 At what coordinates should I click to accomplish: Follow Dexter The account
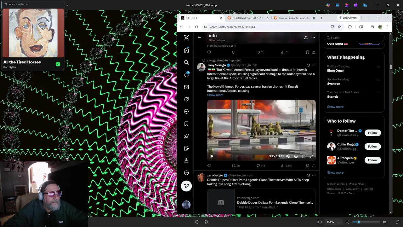[373, 133]
